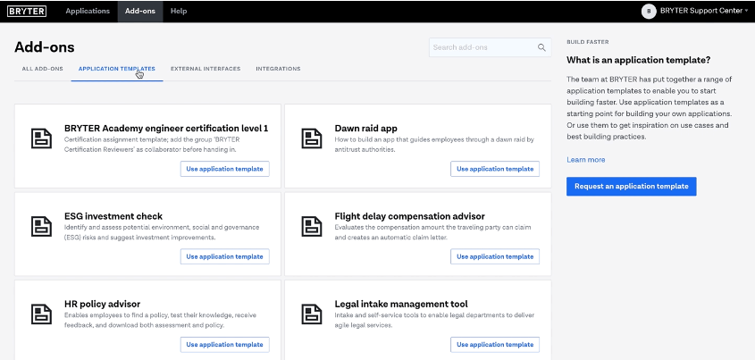This screenshot has height=360, width=755.
Task: Use the HR policy advisor template
Action: click(225, 345)
